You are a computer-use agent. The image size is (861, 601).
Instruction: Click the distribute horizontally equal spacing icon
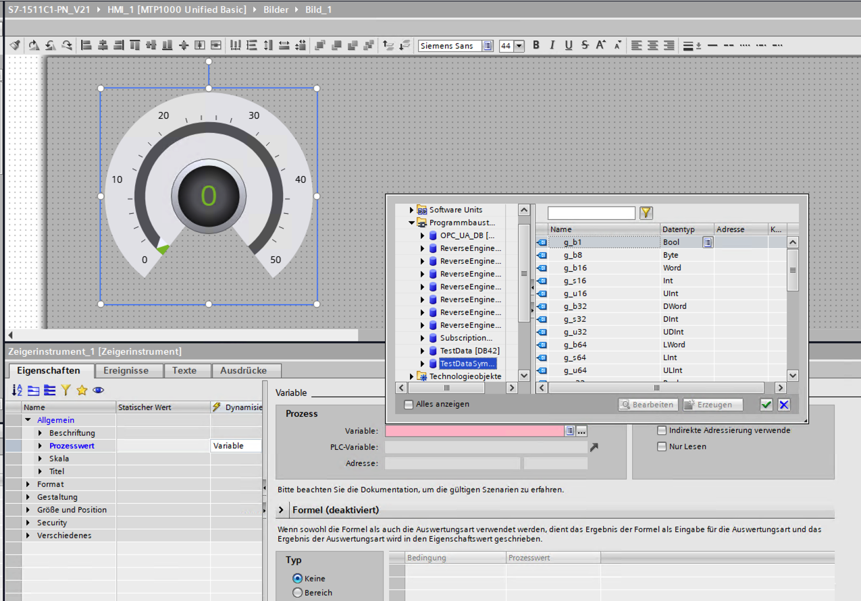[236, 45]
